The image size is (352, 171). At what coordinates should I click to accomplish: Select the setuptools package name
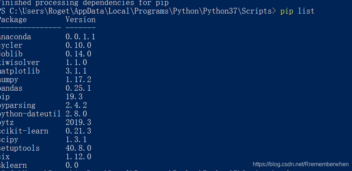point(20,148)
